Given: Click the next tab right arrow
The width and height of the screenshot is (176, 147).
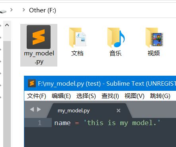Looking at the screenshot, I should [39, 110].
